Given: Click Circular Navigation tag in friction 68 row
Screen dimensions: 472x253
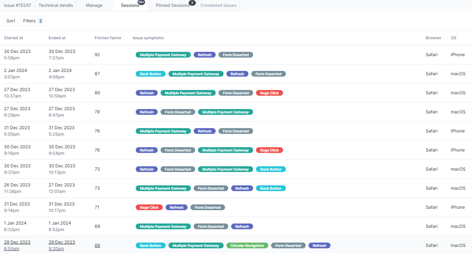Looking at the screenshot, I should tap(247, 245).
